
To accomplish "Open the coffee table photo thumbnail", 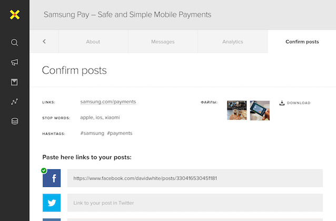I will coord(237,110).
